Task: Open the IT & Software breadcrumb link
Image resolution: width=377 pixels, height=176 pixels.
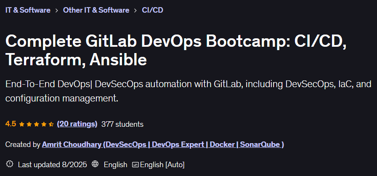Action: [x=28, y=10]
